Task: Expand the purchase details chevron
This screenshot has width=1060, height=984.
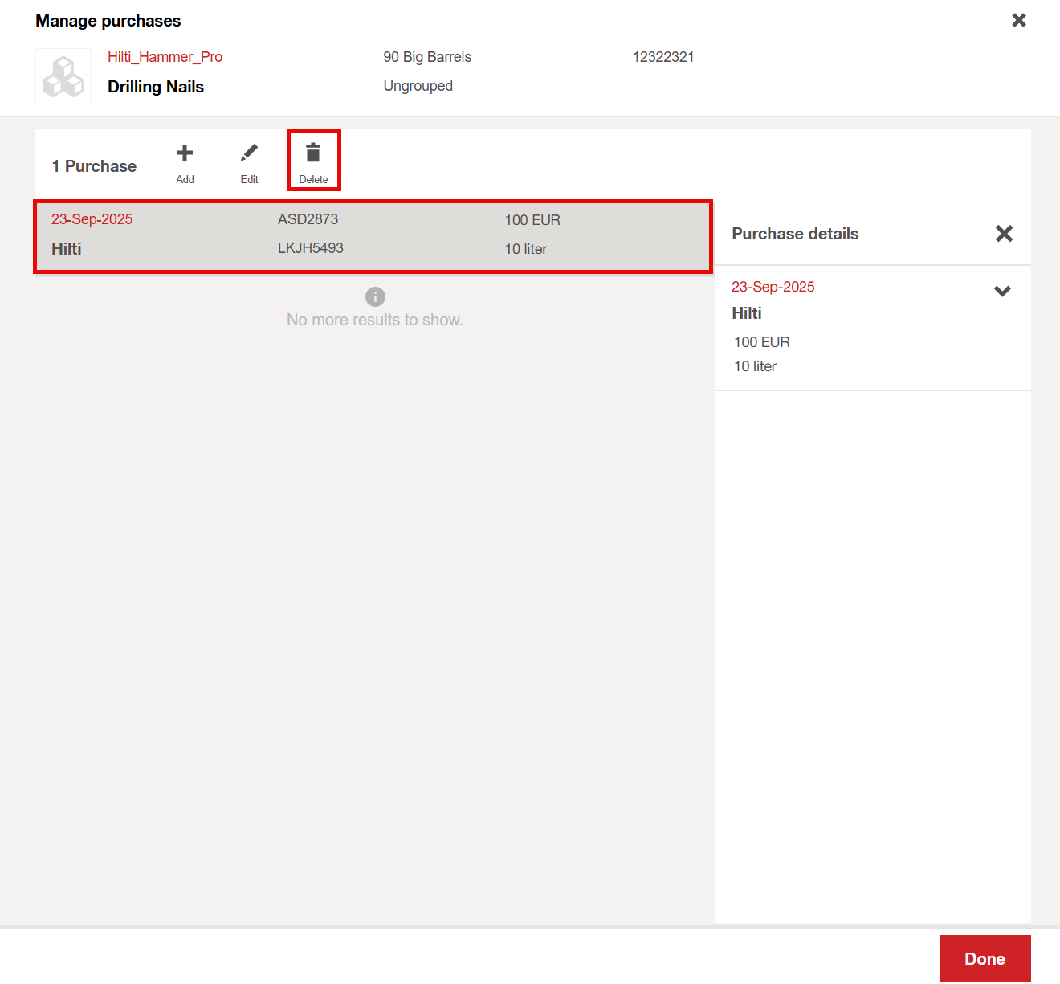Action: pos(1001,291)
